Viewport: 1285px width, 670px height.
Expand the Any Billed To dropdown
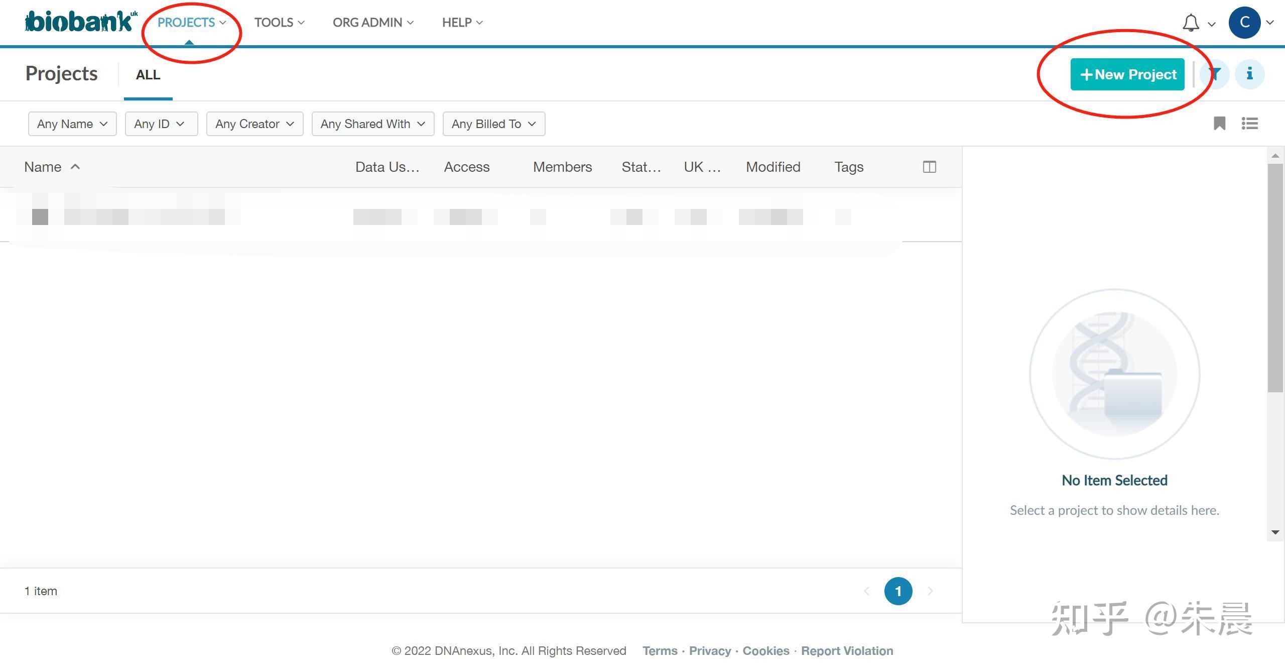point(493,124)
